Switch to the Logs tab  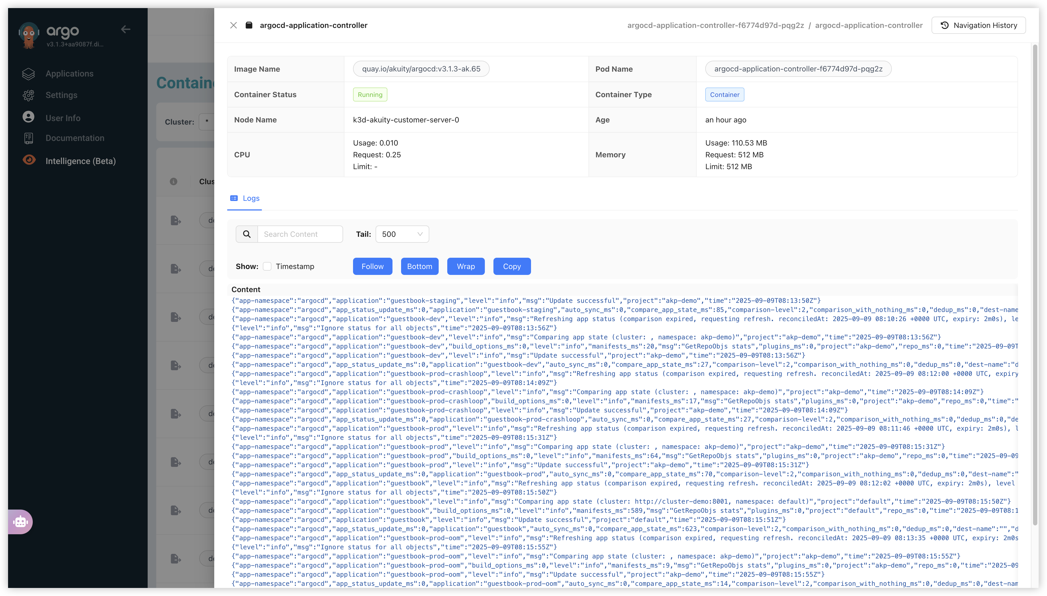(x=245, y=198)
